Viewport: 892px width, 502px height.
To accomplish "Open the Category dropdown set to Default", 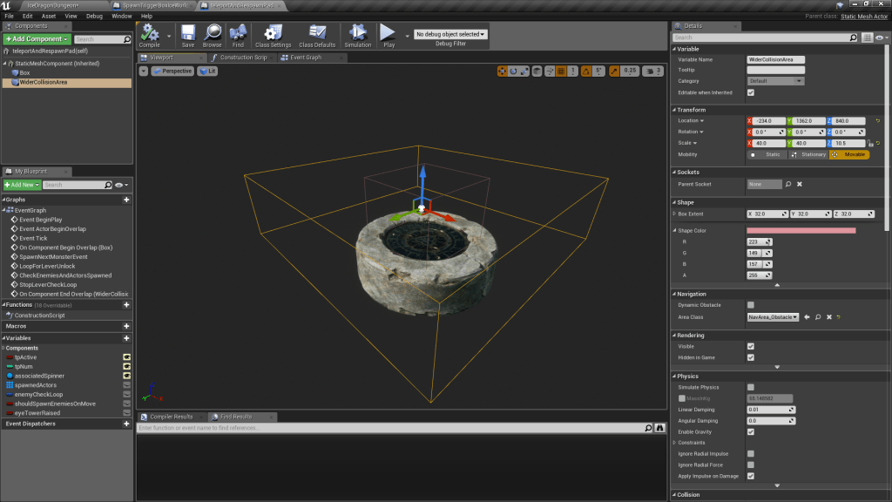I will tap(775, 81).
